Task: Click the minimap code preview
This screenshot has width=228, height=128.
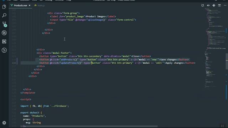Action: 215,48
